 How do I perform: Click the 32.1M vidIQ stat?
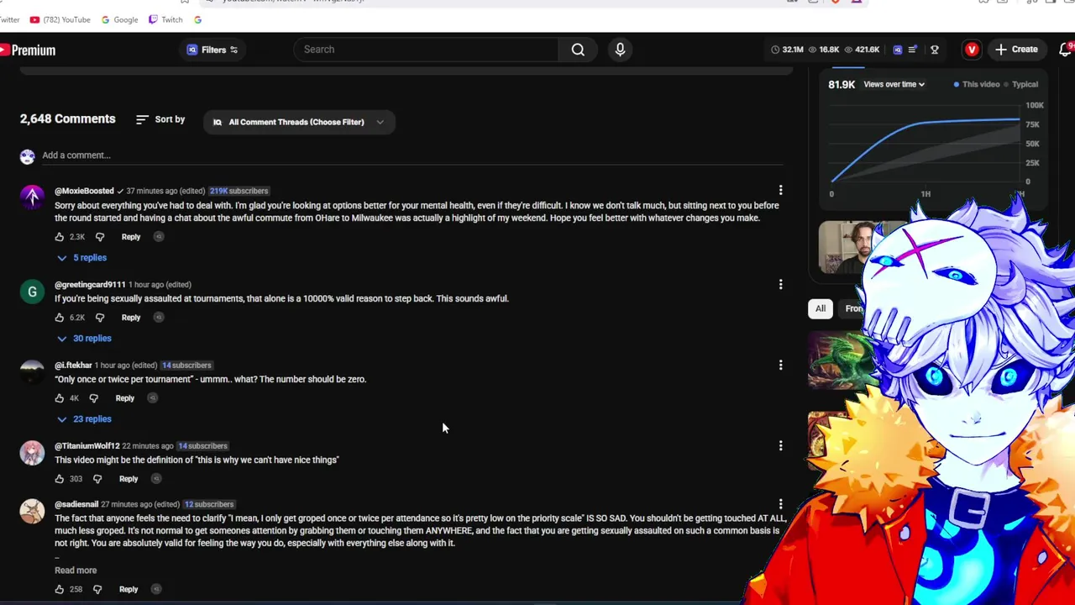tap(787, 50)
